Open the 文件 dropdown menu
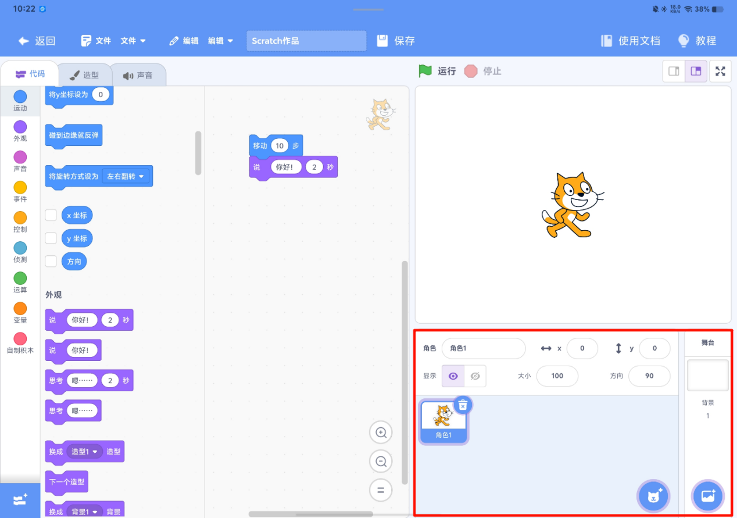 (x=133, y=41)
